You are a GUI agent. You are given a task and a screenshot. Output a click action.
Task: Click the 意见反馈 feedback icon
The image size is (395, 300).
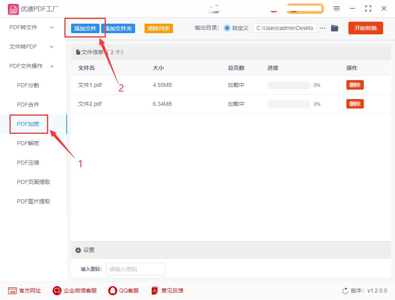click(x=154, y=291)
